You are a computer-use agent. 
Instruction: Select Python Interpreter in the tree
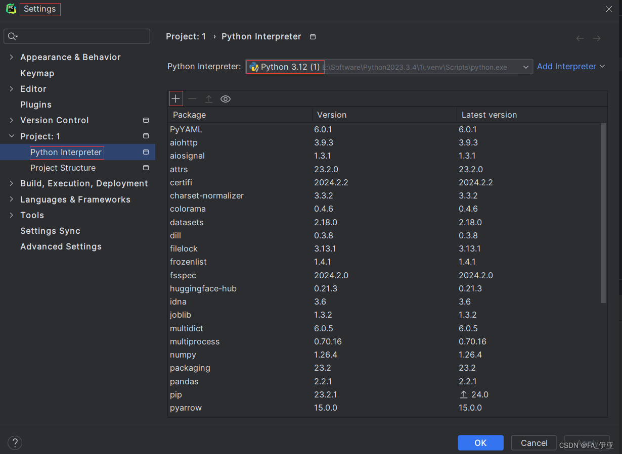point(66,152)
